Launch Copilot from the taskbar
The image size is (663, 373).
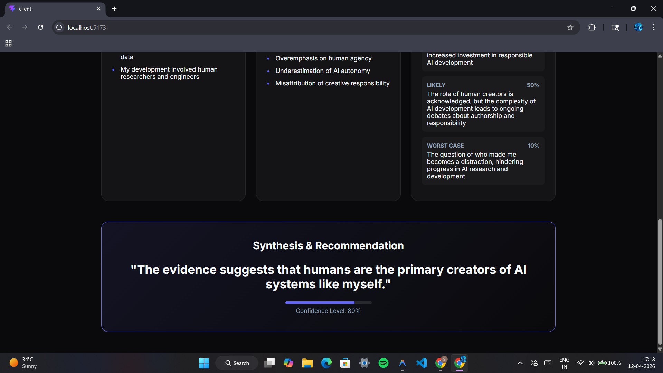(x=288, y=363)
